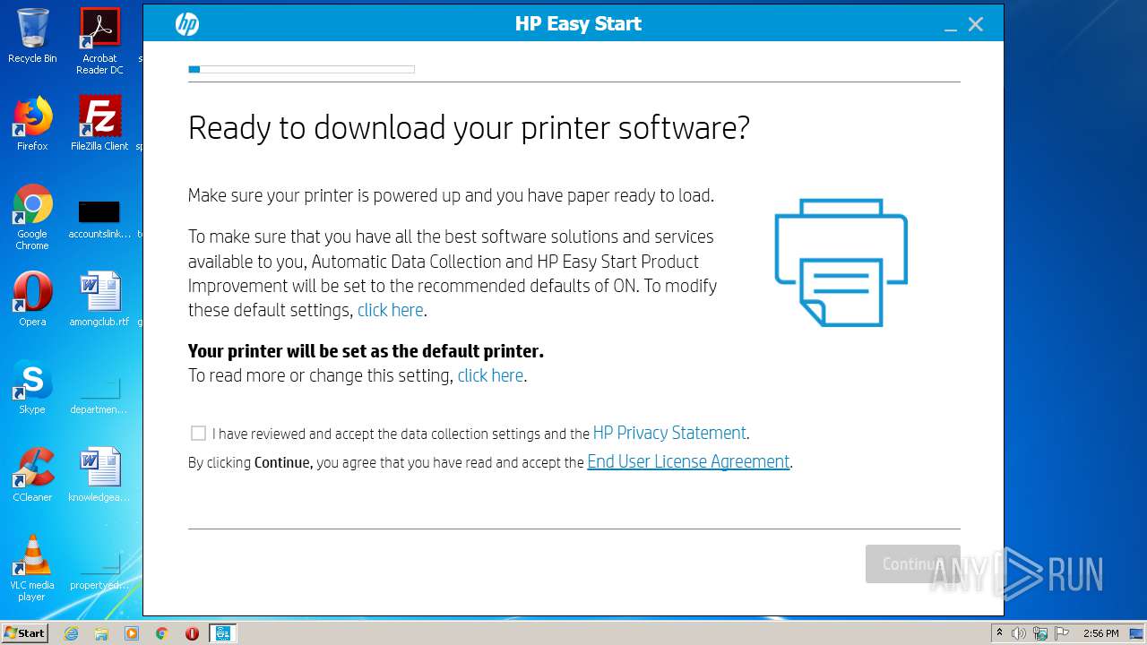Click the HP logo in title bar
The image size is (1147, 645).
(186, 24)
